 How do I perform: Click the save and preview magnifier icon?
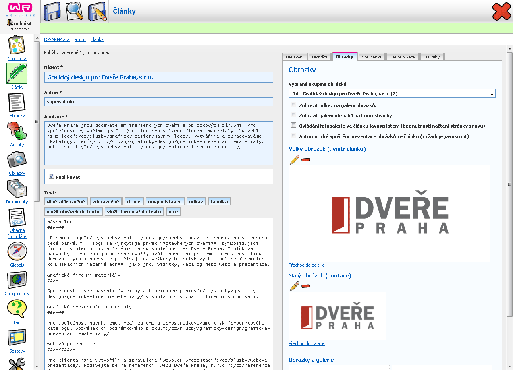(74, 11)
